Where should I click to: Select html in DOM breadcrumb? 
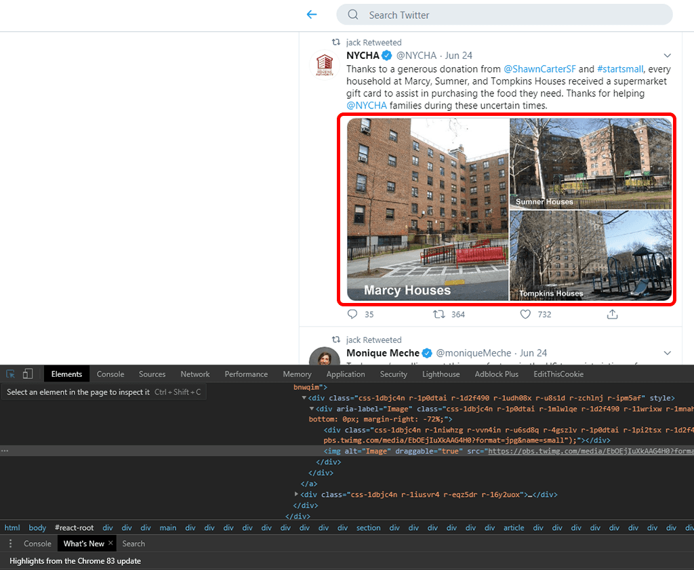12,527
